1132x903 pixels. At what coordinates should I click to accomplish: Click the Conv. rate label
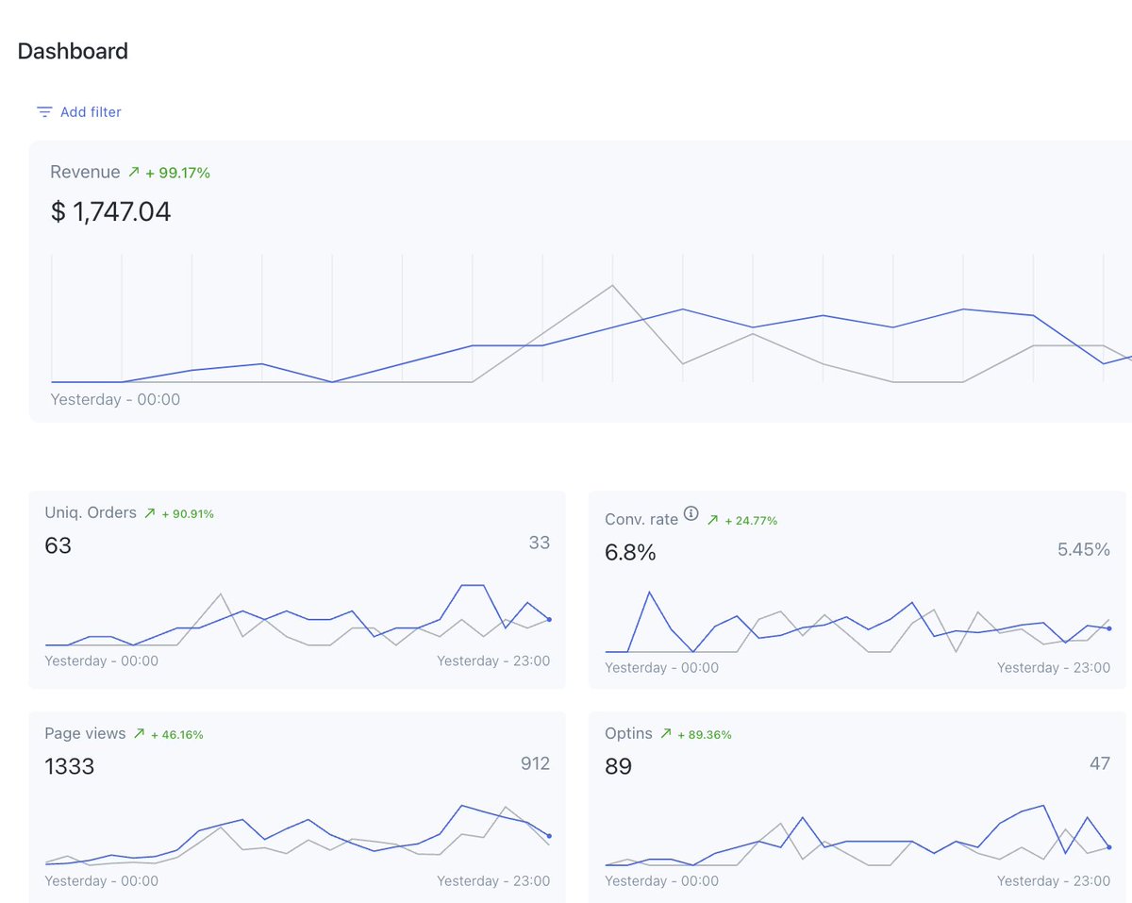[x=641, y=519]
